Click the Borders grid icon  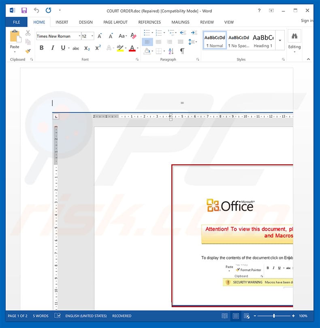(x=159, y=51)
